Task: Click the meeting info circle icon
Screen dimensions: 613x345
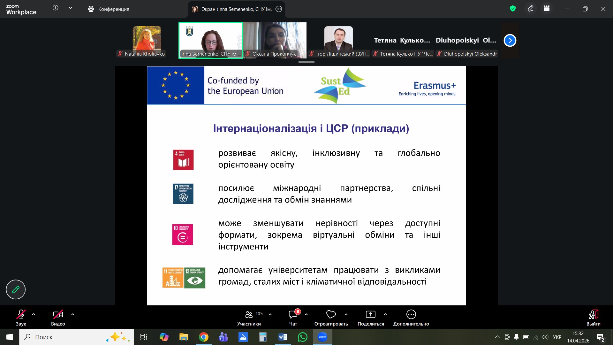Action: (56, 8)
